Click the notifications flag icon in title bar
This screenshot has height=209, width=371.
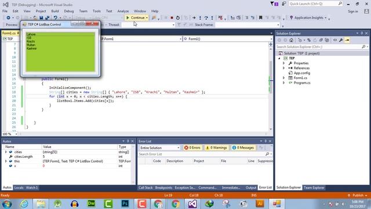click(x=274, y=4)
